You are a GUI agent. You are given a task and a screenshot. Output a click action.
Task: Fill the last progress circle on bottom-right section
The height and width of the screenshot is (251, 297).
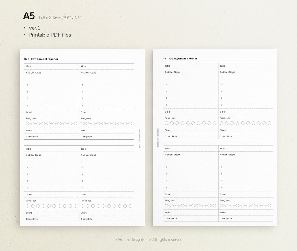[270, 206]
